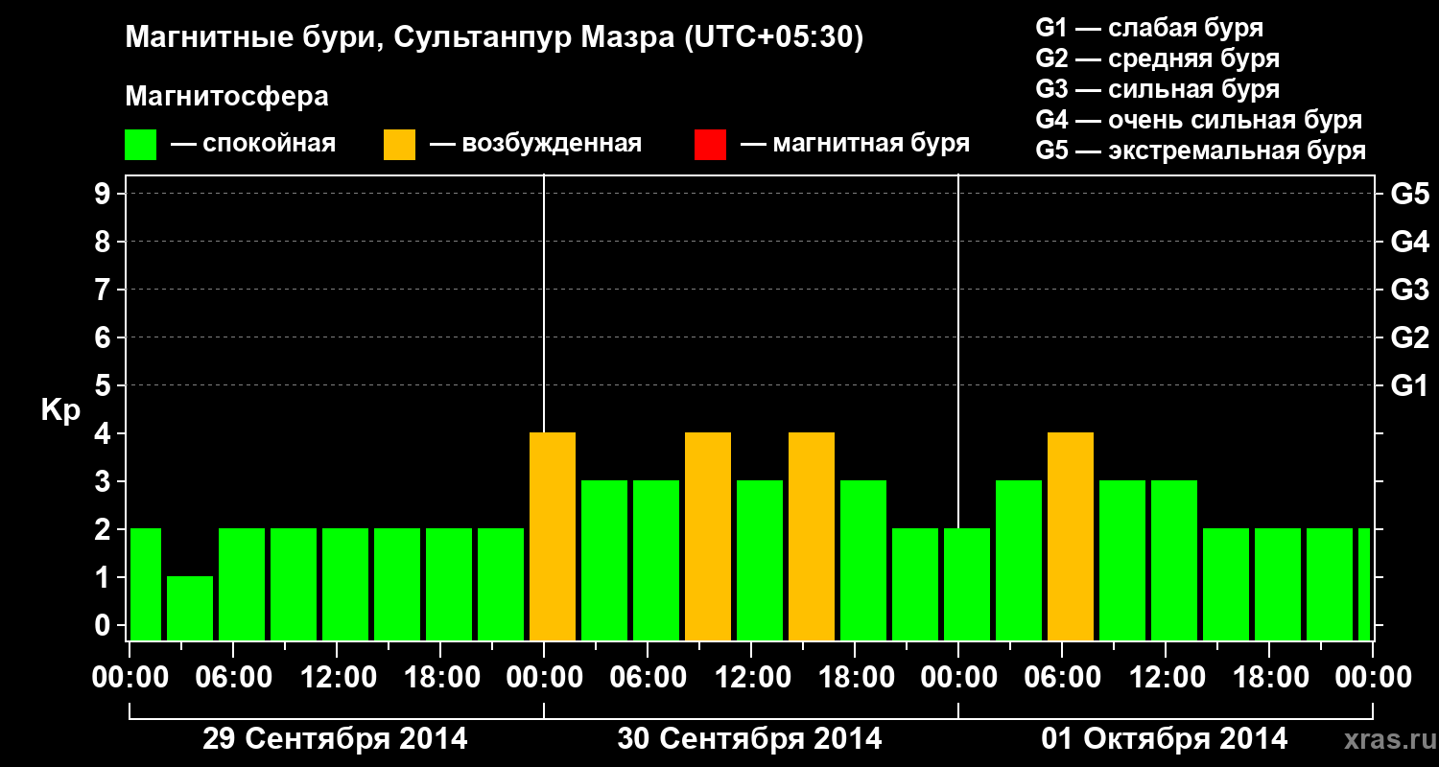This screenshot has width=1439, height=767.
Task: Click the orange bar at 06:00 on 01 Октября
Action: (1071, 536)
